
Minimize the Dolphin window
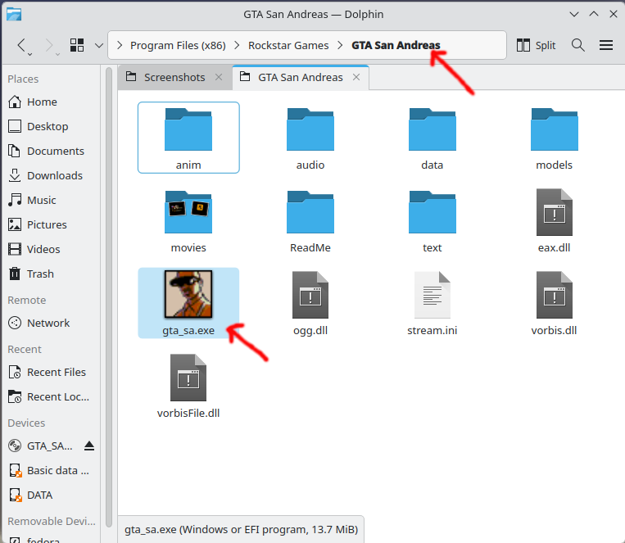tap(574, 15)
